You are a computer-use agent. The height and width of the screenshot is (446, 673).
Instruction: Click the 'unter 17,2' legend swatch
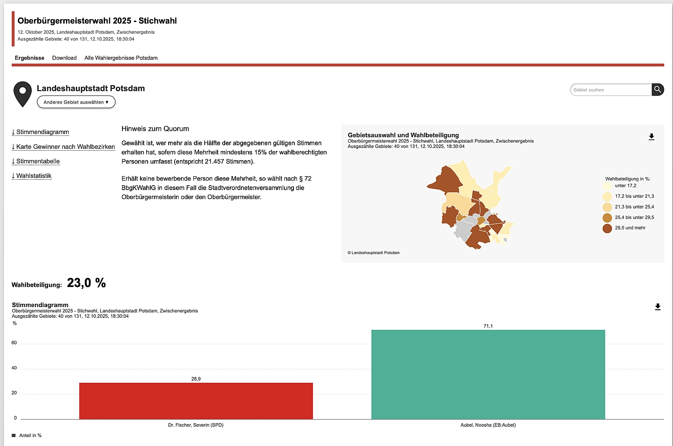click(x=607, y=186)
